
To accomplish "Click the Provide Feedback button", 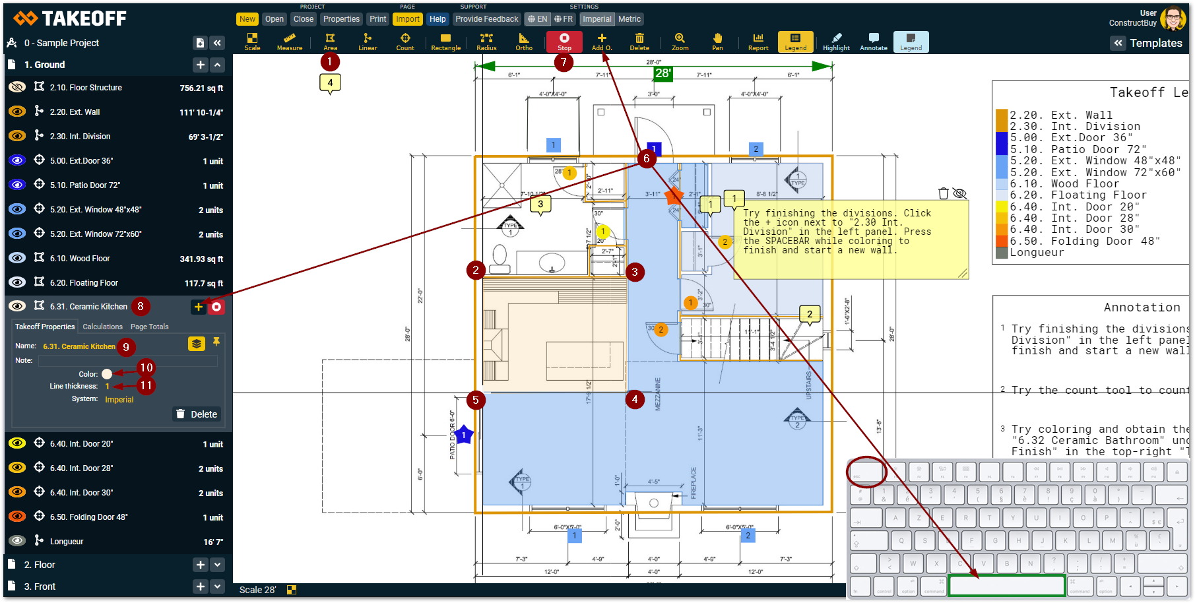I will point(487,19).
